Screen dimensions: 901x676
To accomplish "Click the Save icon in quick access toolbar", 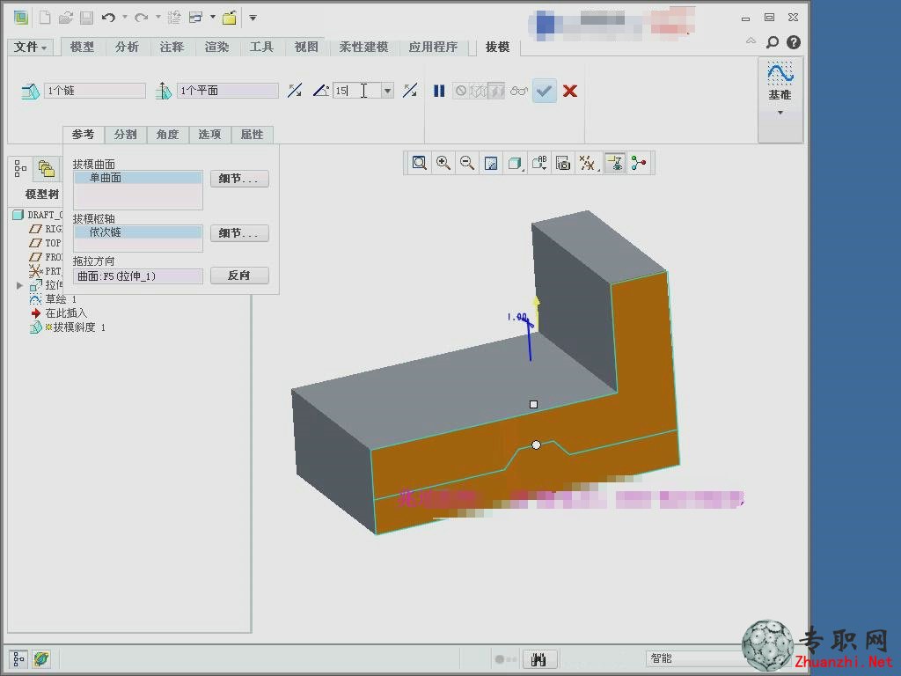I will tap(86, 18).
